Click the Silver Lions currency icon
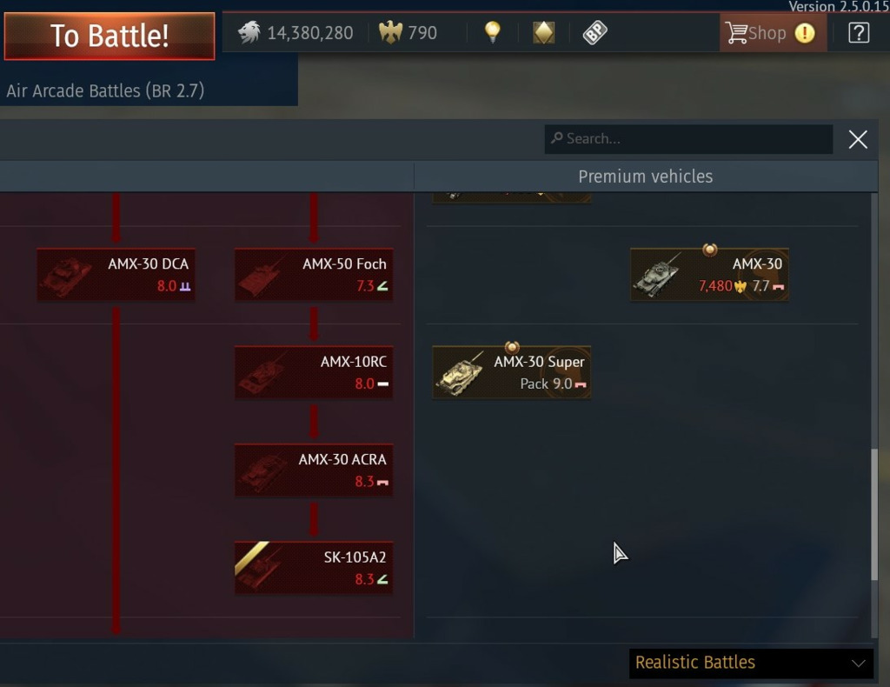This screenshot has height=687, width=890. click(249, 32)
